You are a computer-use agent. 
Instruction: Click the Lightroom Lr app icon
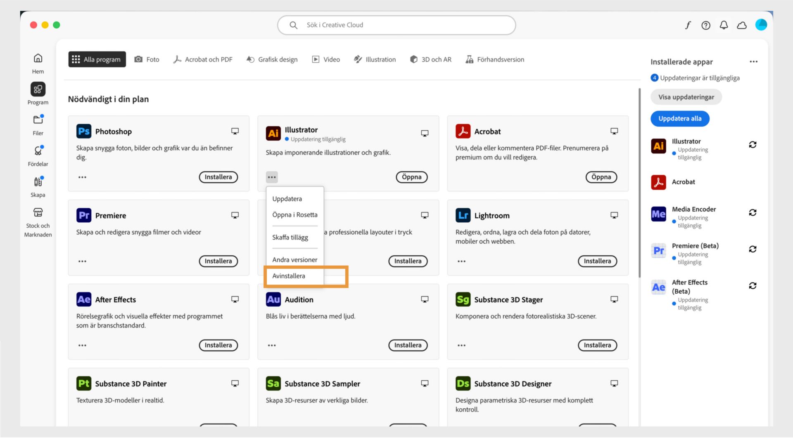tap(463, 215)
